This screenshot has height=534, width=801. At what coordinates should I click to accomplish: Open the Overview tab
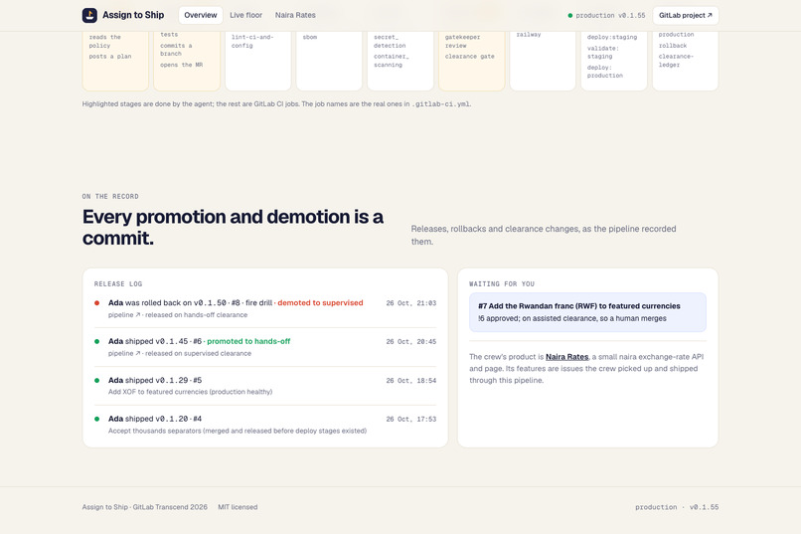coord(201,15)
